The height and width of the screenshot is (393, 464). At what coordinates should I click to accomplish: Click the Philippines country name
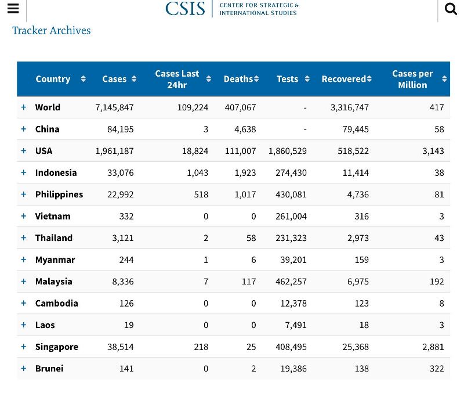point(59,194)
